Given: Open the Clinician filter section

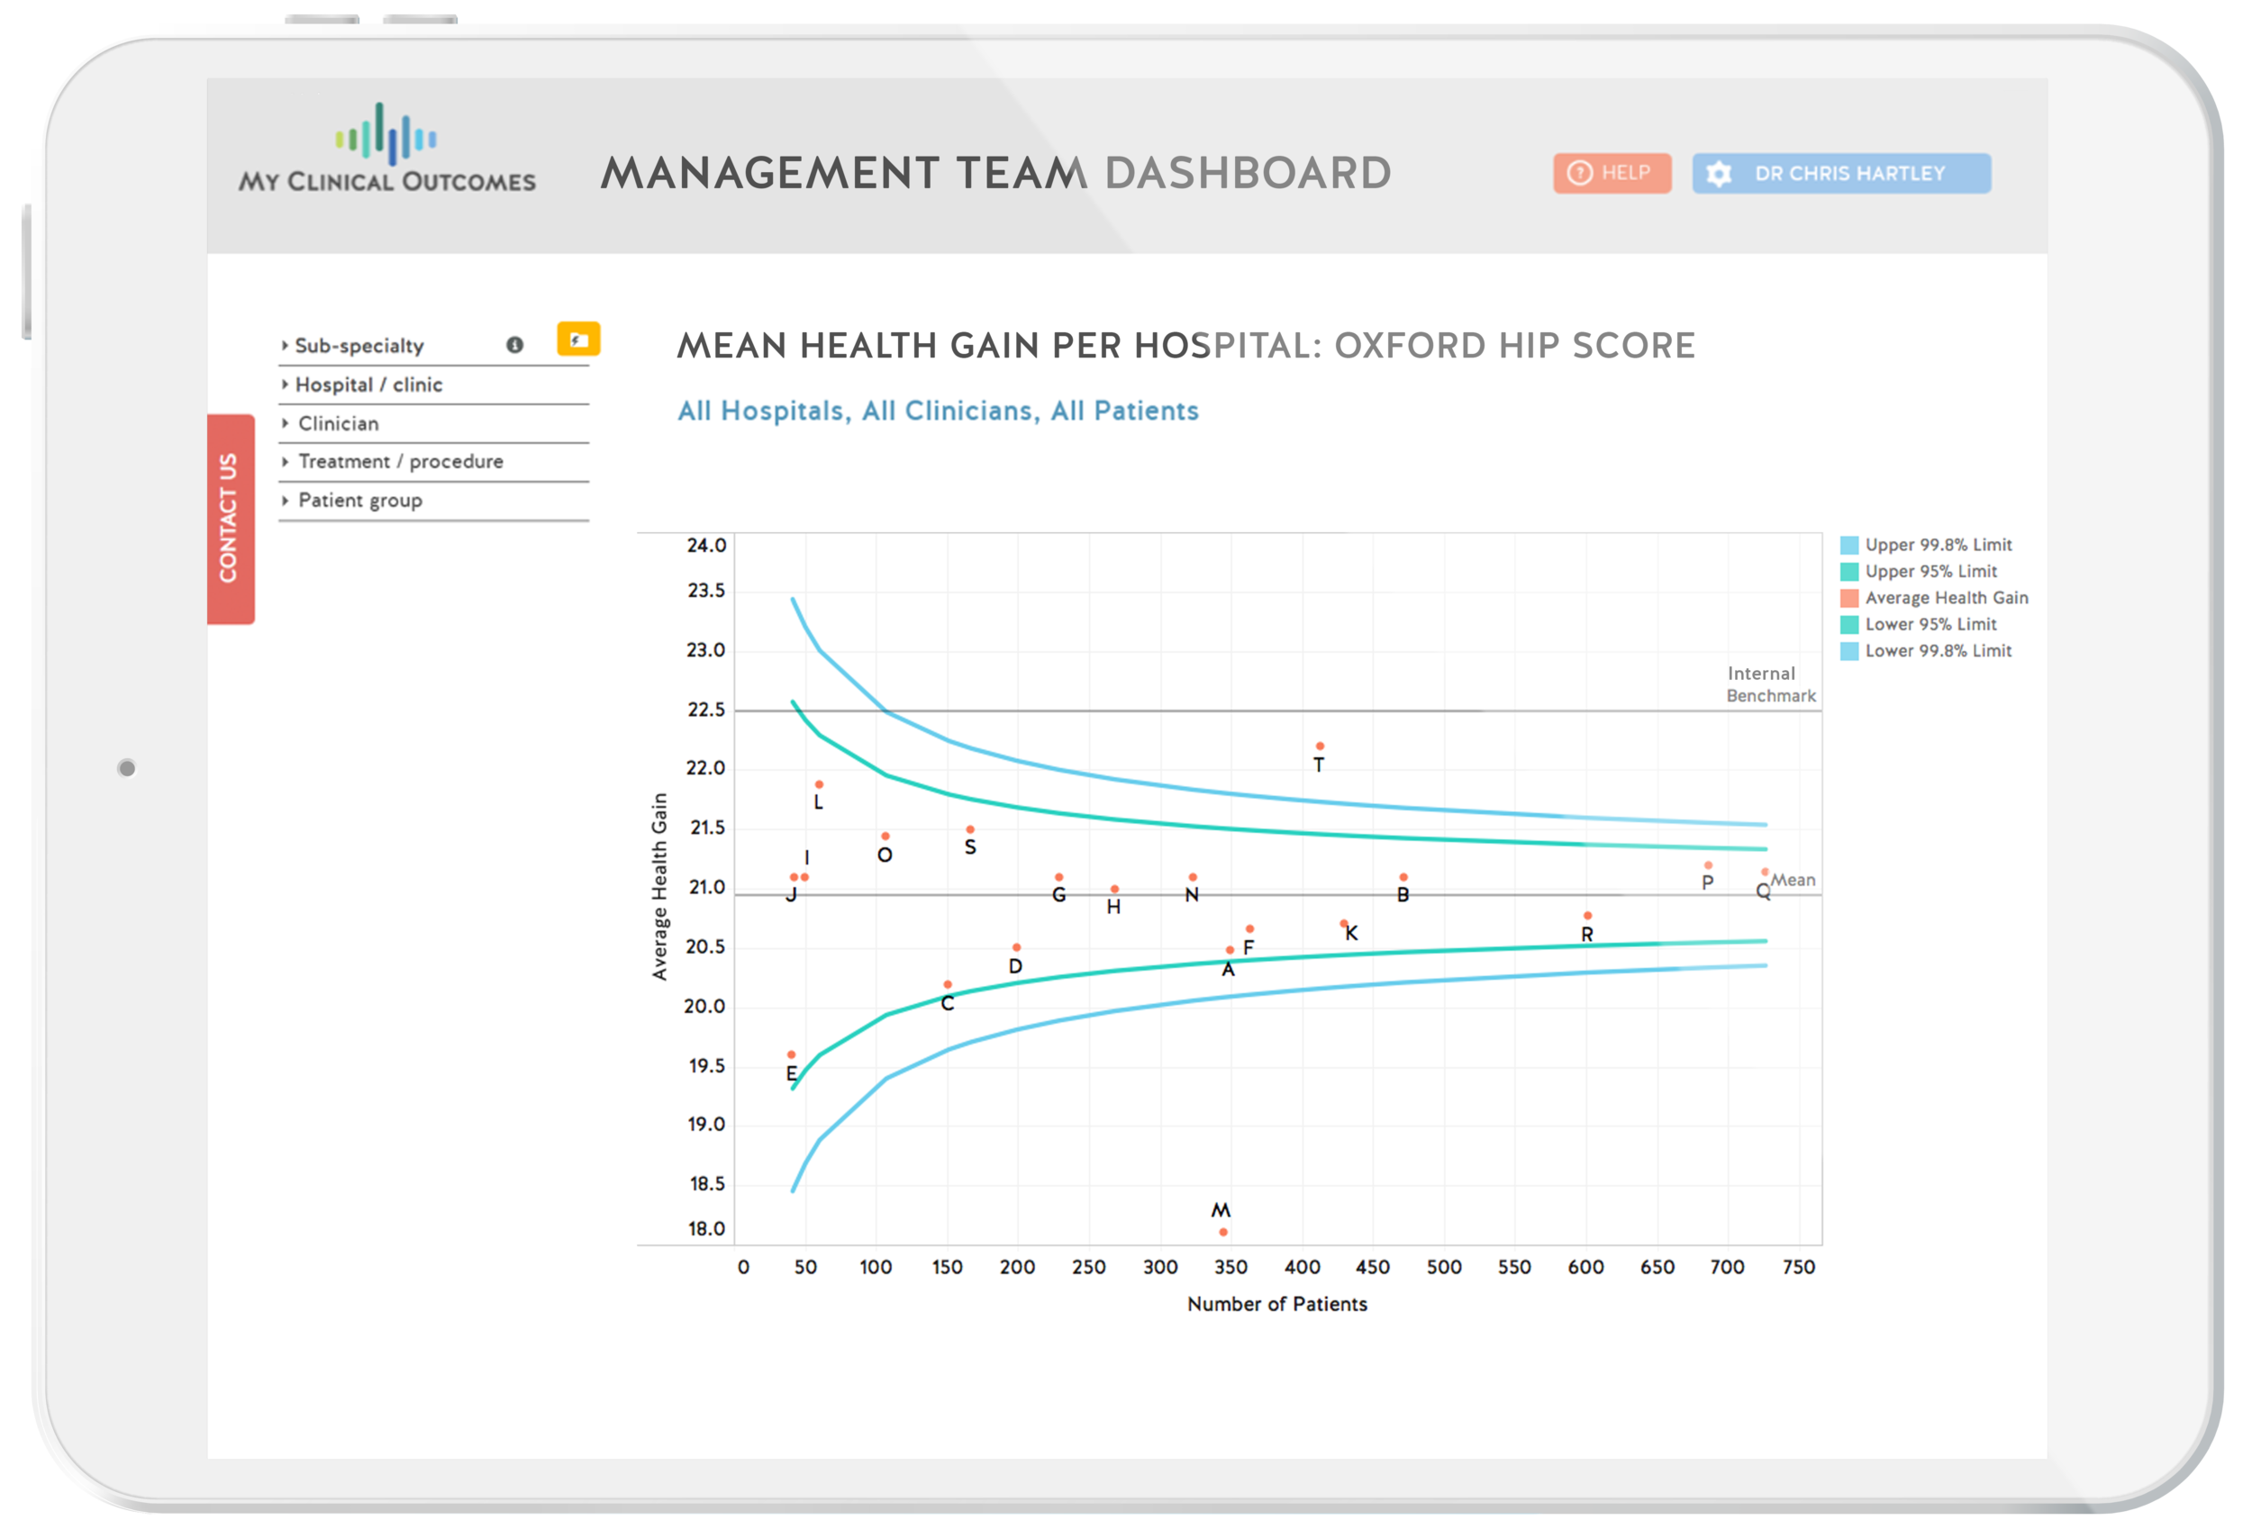Looking at the screenshot, I should 338,423.
